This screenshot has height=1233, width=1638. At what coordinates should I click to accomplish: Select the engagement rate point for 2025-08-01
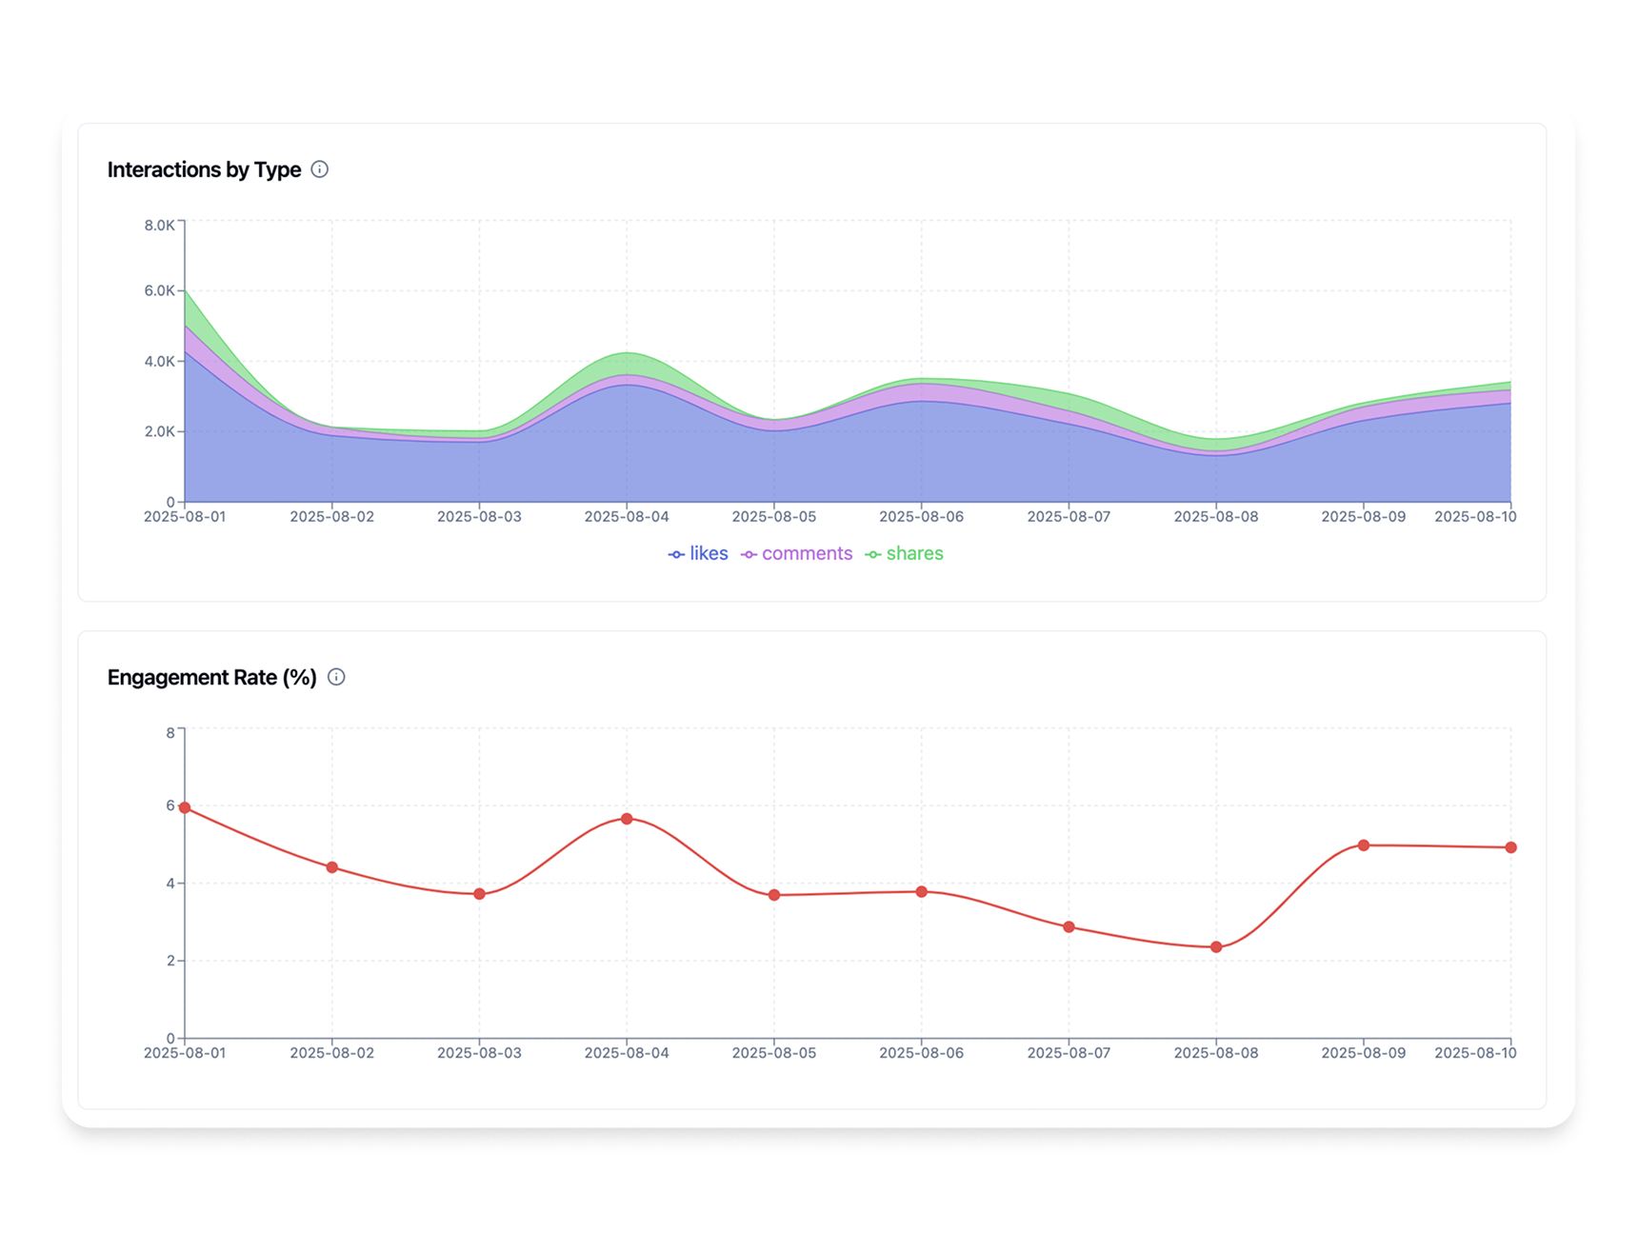tap(185, 807)
